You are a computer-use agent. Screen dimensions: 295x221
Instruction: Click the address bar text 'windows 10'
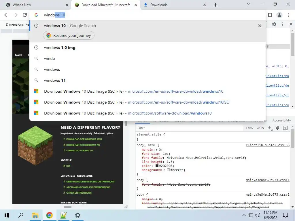[54, 15]
